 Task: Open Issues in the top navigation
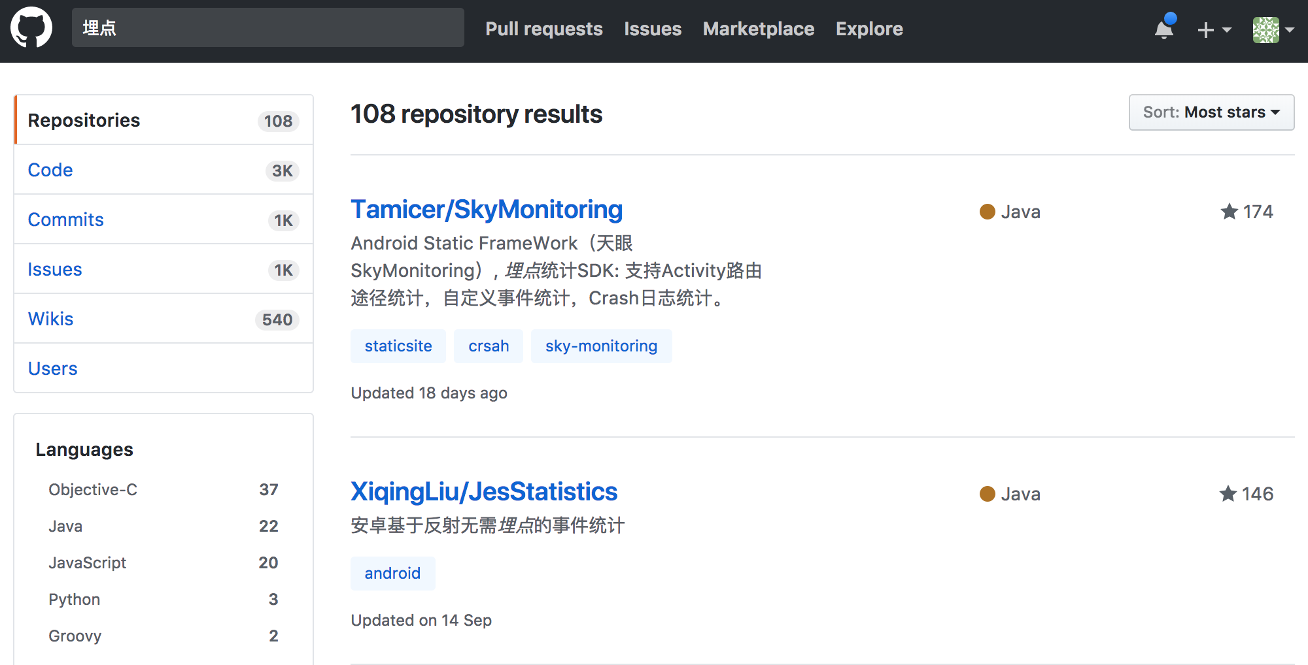point(653,29)
